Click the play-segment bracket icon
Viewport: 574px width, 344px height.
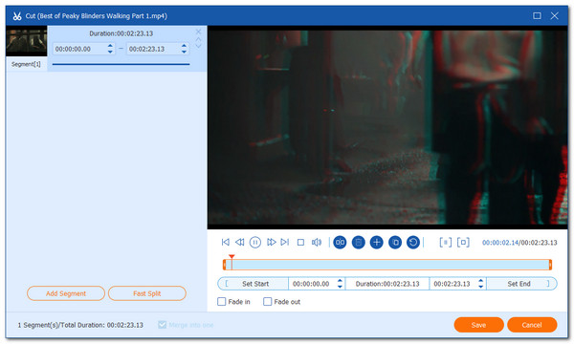click(446, 243)
